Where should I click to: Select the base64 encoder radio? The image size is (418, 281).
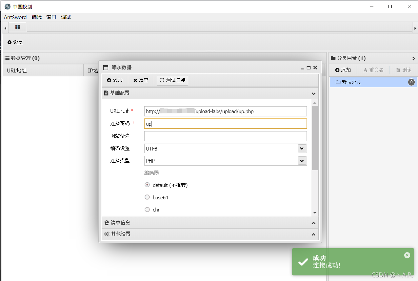pyautogui.click(x=147, y=197)
